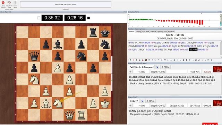The image size is (222, 125).
Task: Switch to the Score sheet tab
Action: tap(146, 32)
